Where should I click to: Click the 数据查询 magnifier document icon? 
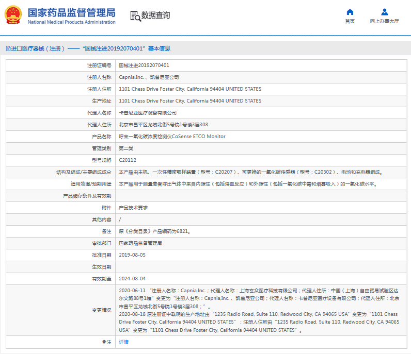(x=135, y=16)
